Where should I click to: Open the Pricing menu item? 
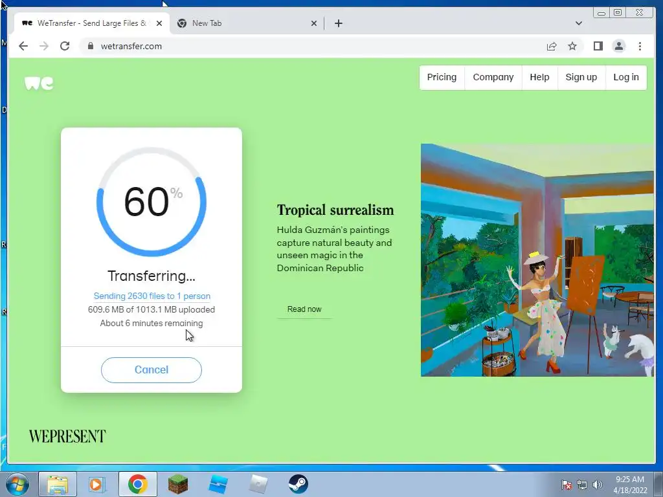(x=442, y=78)
